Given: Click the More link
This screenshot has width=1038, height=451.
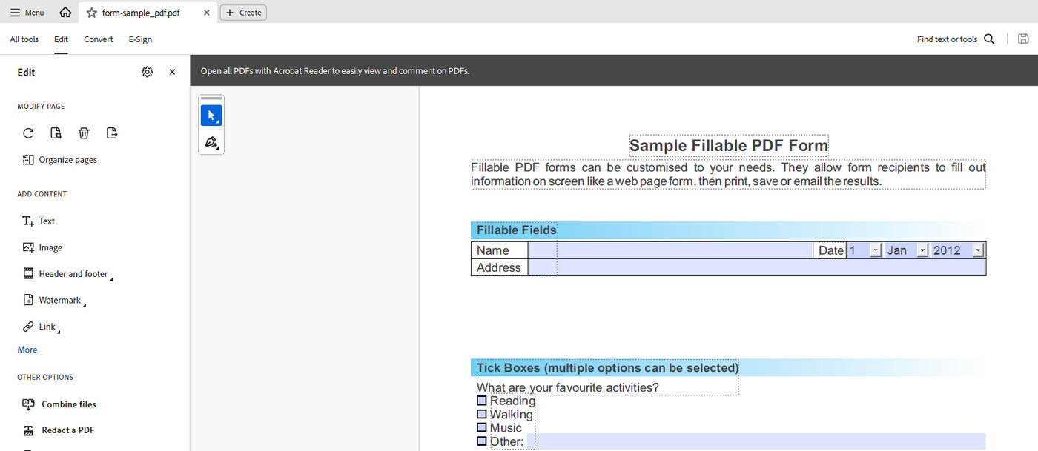Looking at the screenshot, I should pos(27,350).
